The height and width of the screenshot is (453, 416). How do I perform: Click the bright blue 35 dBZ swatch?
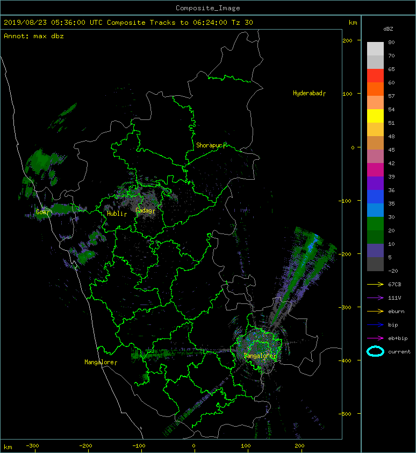pyautogui.click(x=375, y=196)
